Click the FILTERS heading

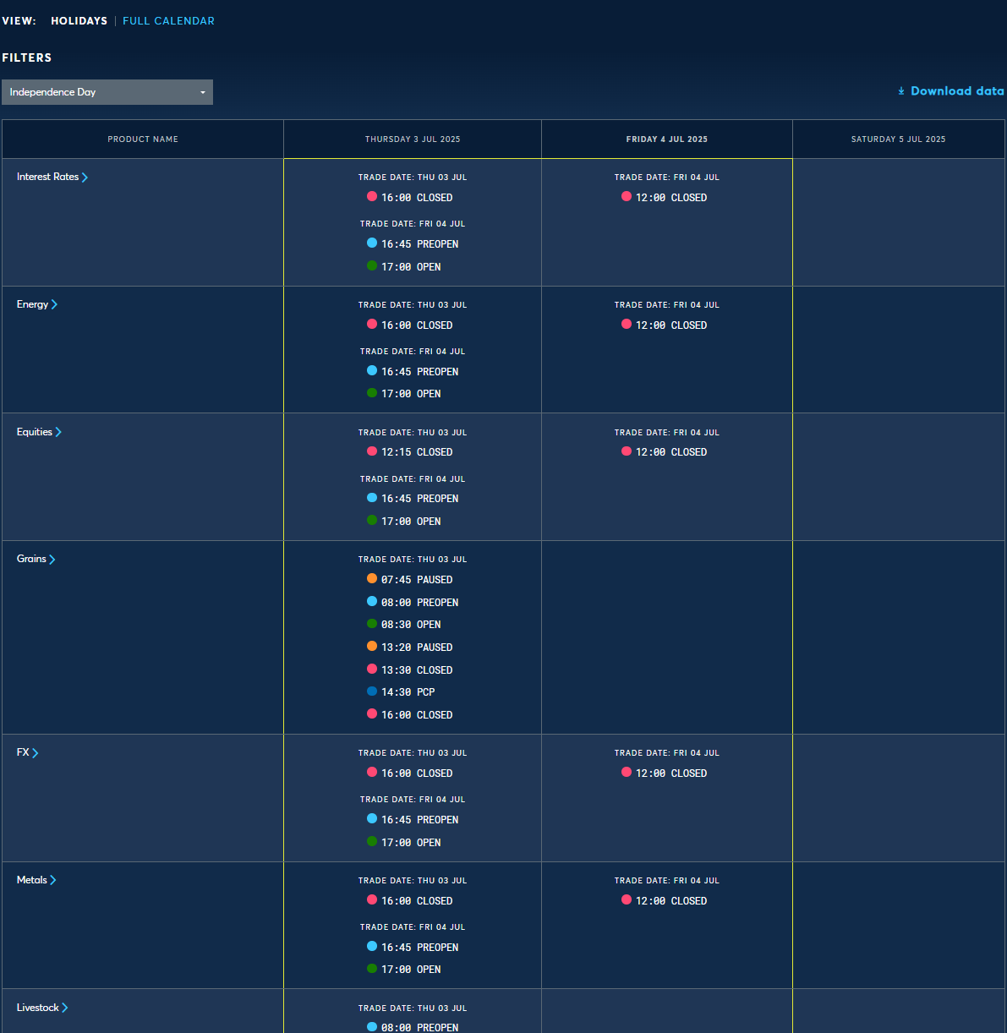click(x=27, y=57)
